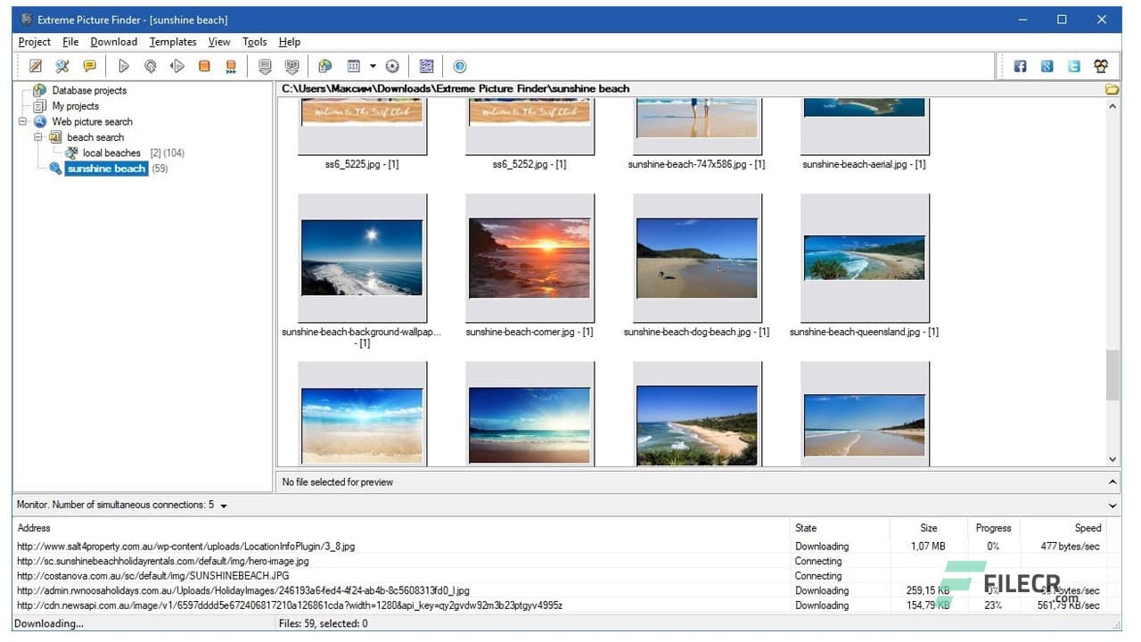This screenshot has width=1141, height=642.
Task: Collapse the Monitor panel chevron
Action: [x=1111, y=504]
